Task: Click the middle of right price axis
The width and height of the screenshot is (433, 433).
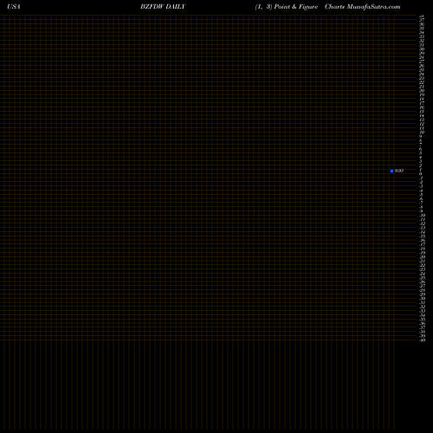Action: (x=422, y=178)
